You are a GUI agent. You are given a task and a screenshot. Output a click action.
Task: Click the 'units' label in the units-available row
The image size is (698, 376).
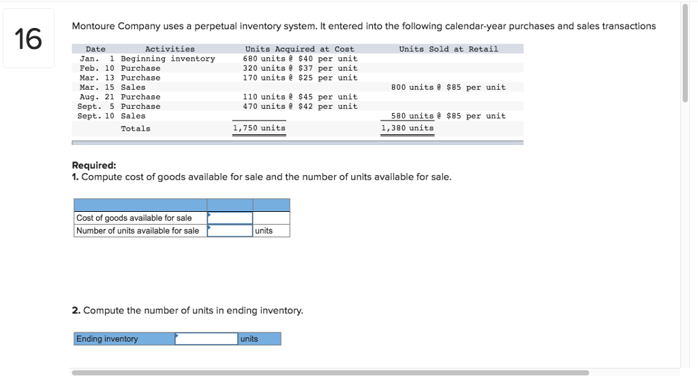coord(264,230)
